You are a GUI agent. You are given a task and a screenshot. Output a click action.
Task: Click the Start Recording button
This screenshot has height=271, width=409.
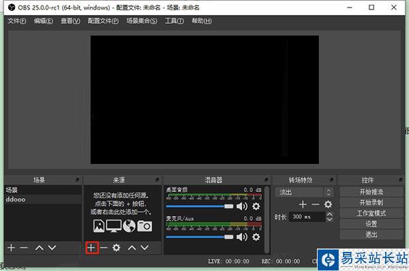pos(372,202)
